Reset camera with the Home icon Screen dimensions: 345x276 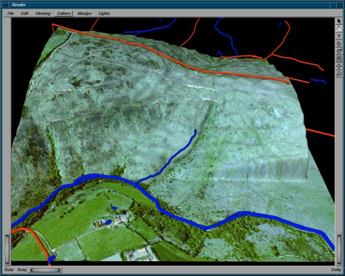coord(339,44)
